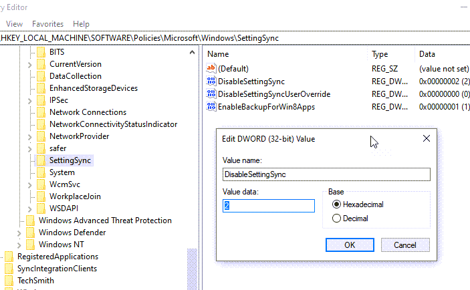This screenshot has height=290, width=470.
Task: Confirm the value with OK
Action: (x=349, y=245)
